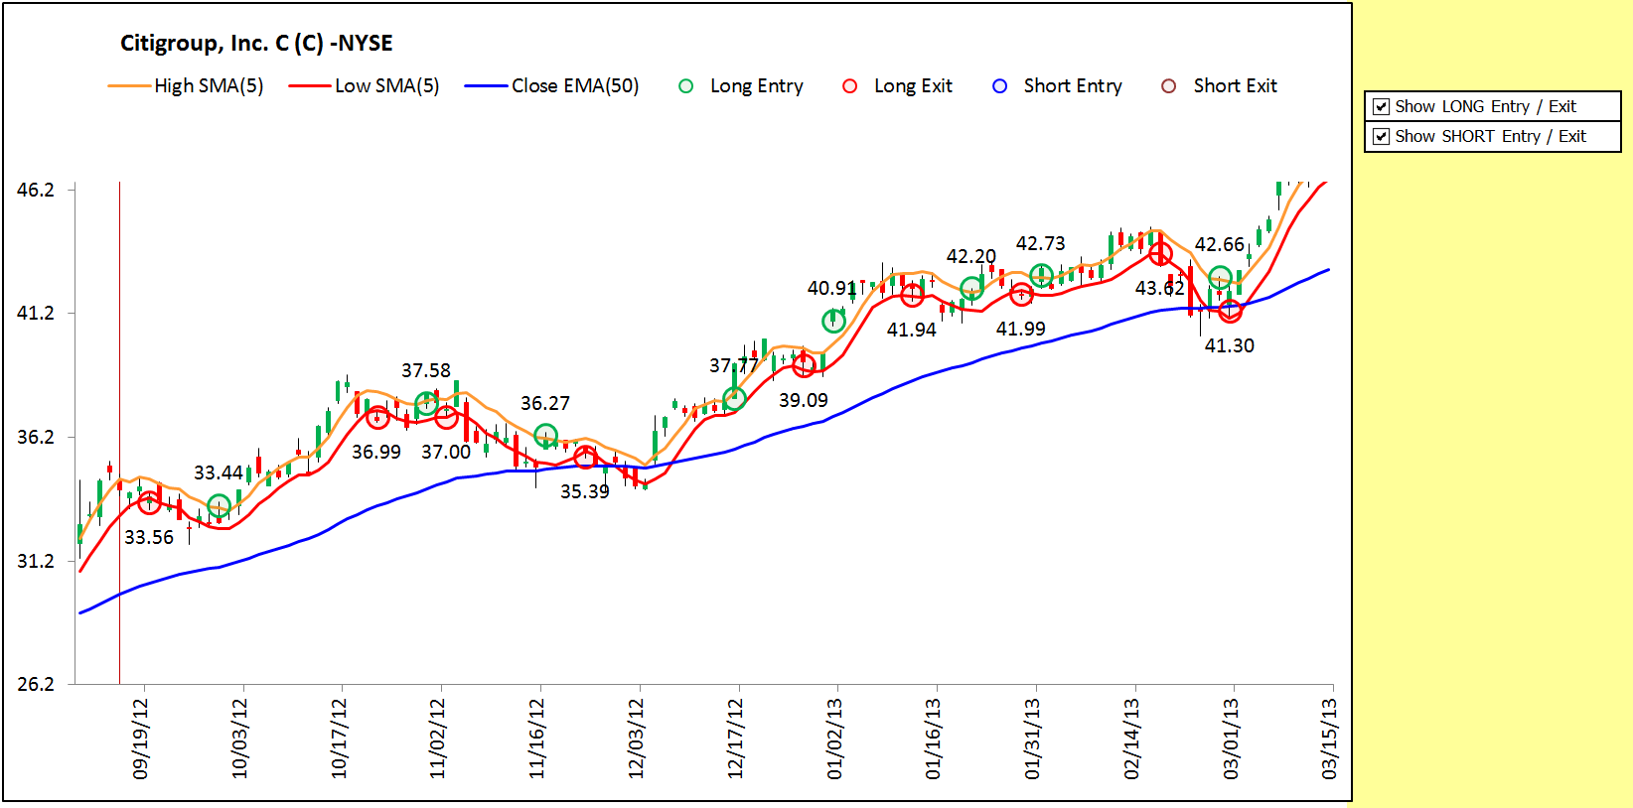The image size is (1633, 808).
Task: Click the blue Close EMA(50) legend line swatch
Action: 487,86
